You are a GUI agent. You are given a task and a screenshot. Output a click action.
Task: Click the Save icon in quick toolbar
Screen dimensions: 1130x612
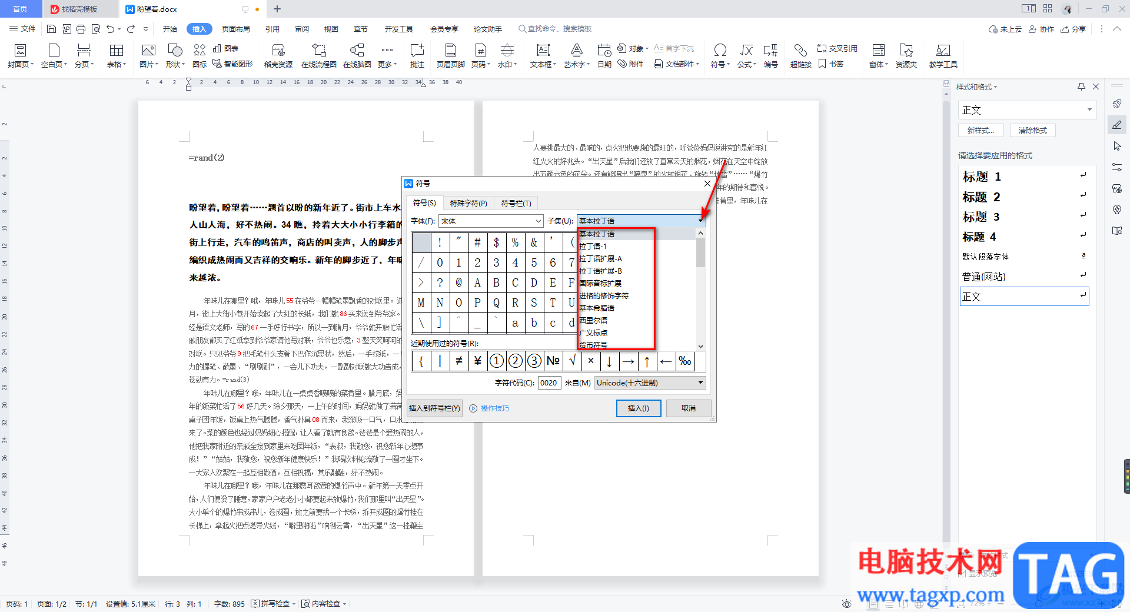pos(51,29)
